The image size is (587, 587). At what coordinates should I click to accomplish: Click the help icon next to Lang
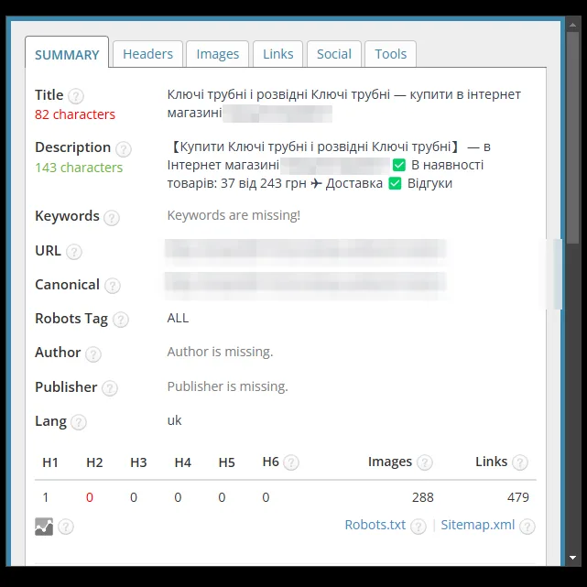(79, 422)
